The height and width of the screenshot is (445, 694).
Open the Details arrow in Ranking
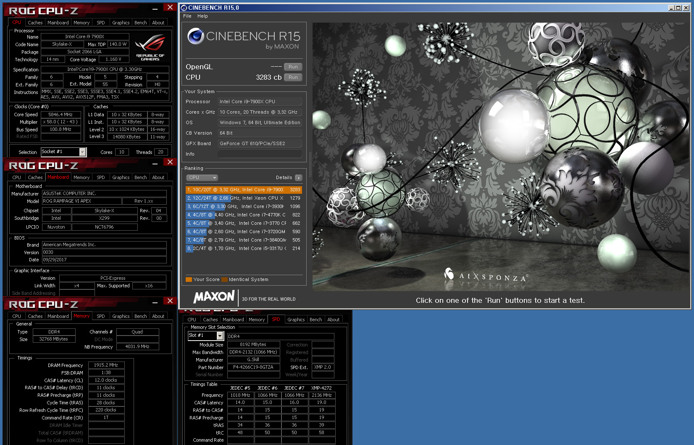[299, 178]
